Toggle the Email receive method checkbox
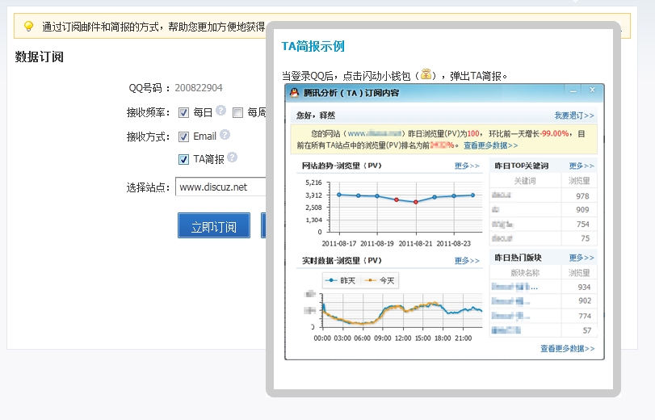655x420 pixels. click(183, 136)
